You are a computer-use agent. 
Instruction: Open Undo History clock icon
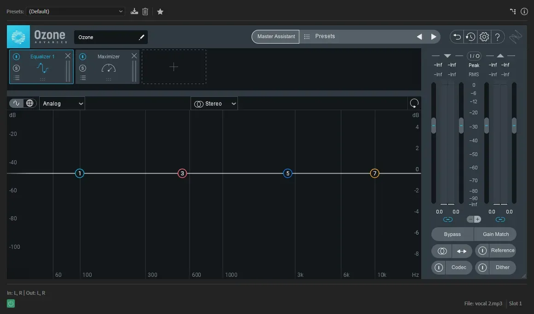[x=470, y=37]
